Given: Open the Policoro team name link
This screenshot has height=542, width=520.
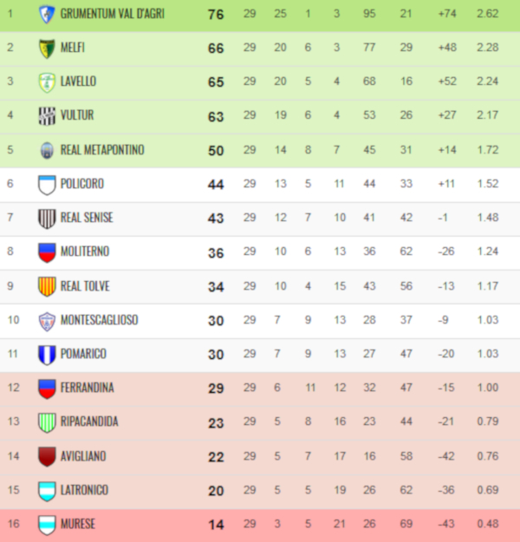Looking at the screenshot, I should tap(82, 184).
